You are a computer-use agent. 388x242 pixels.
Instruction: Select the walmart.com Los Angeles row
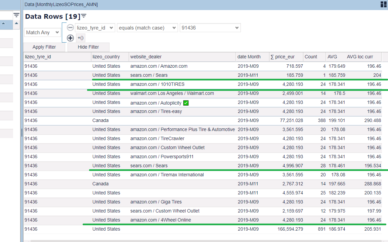coord(172,93)
